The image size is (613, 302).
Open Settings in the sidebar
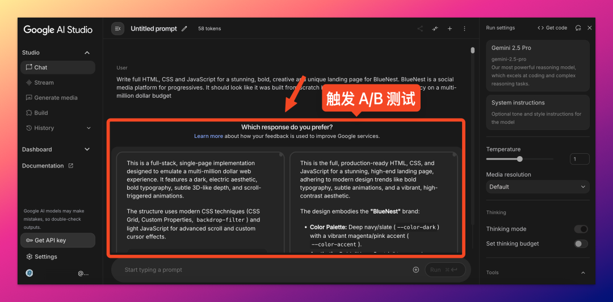pyautogui.click(x=42, y=257)
